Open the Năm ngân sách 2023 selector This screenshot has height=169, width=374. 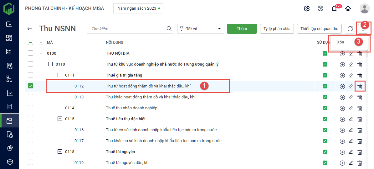138,8
